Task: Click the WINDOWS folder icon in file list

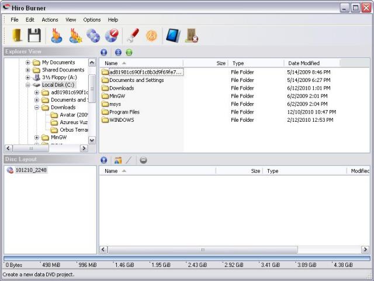Action: coord(105,120)
